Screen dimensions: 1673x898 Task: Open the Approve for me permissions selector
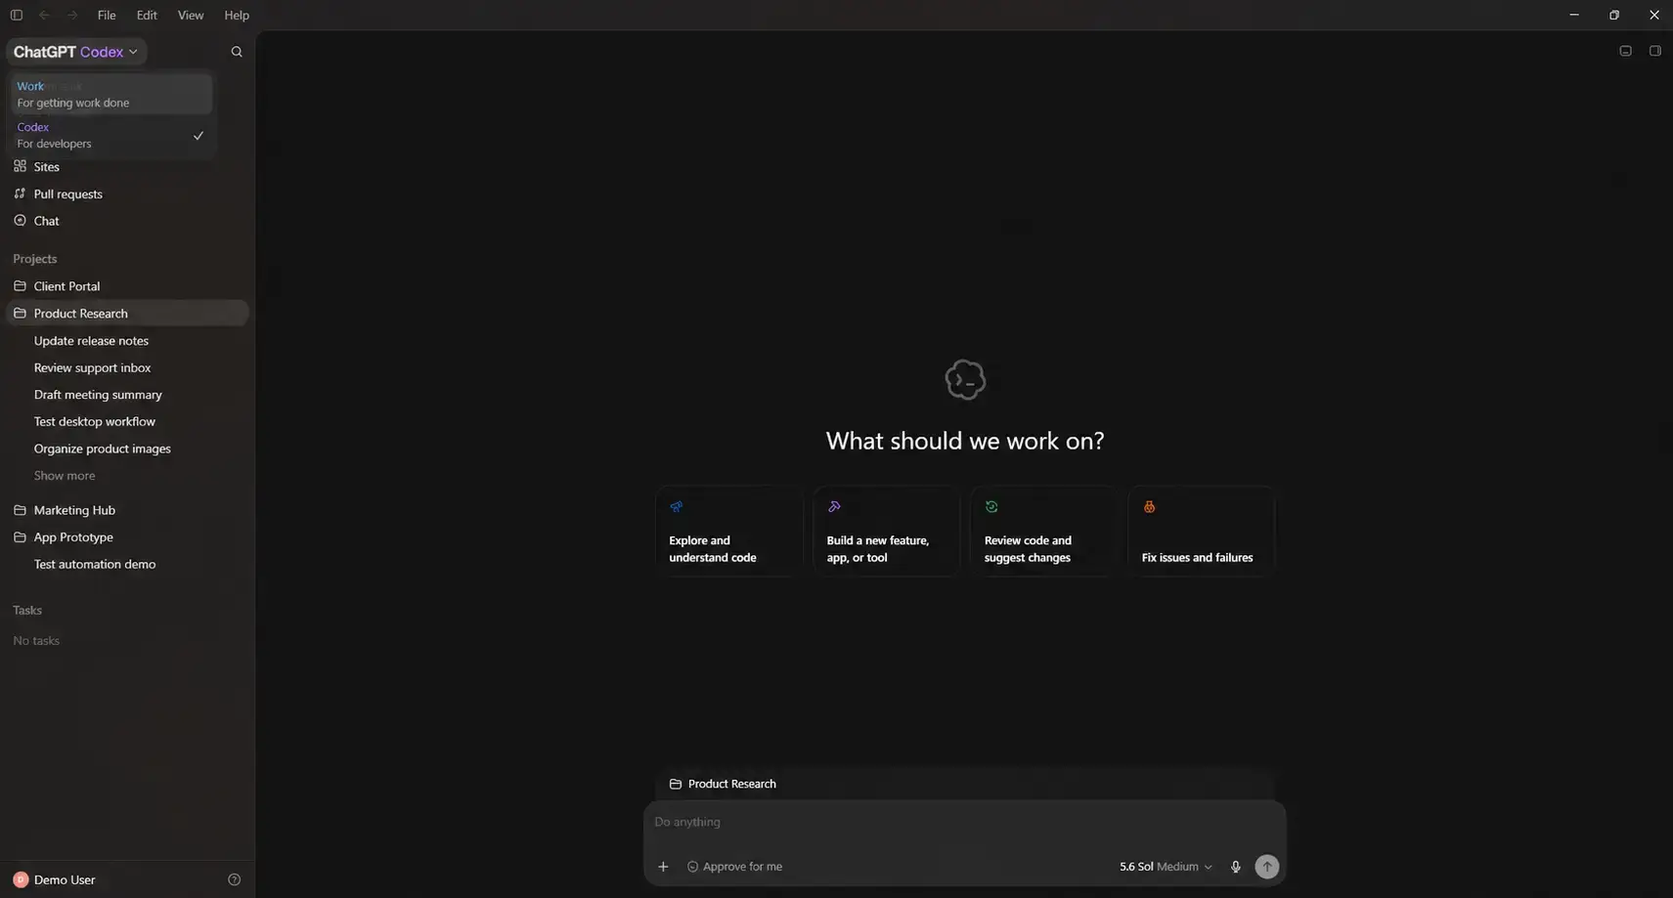(734, 867)
